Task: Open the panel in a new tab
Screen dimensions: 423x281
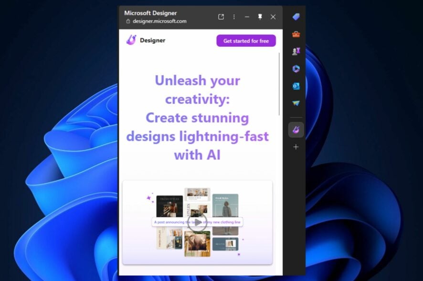Action: point(221,16)
